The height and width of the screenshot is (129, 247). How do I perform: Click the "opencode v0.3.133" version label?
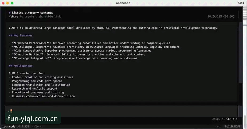click(16, 127)
